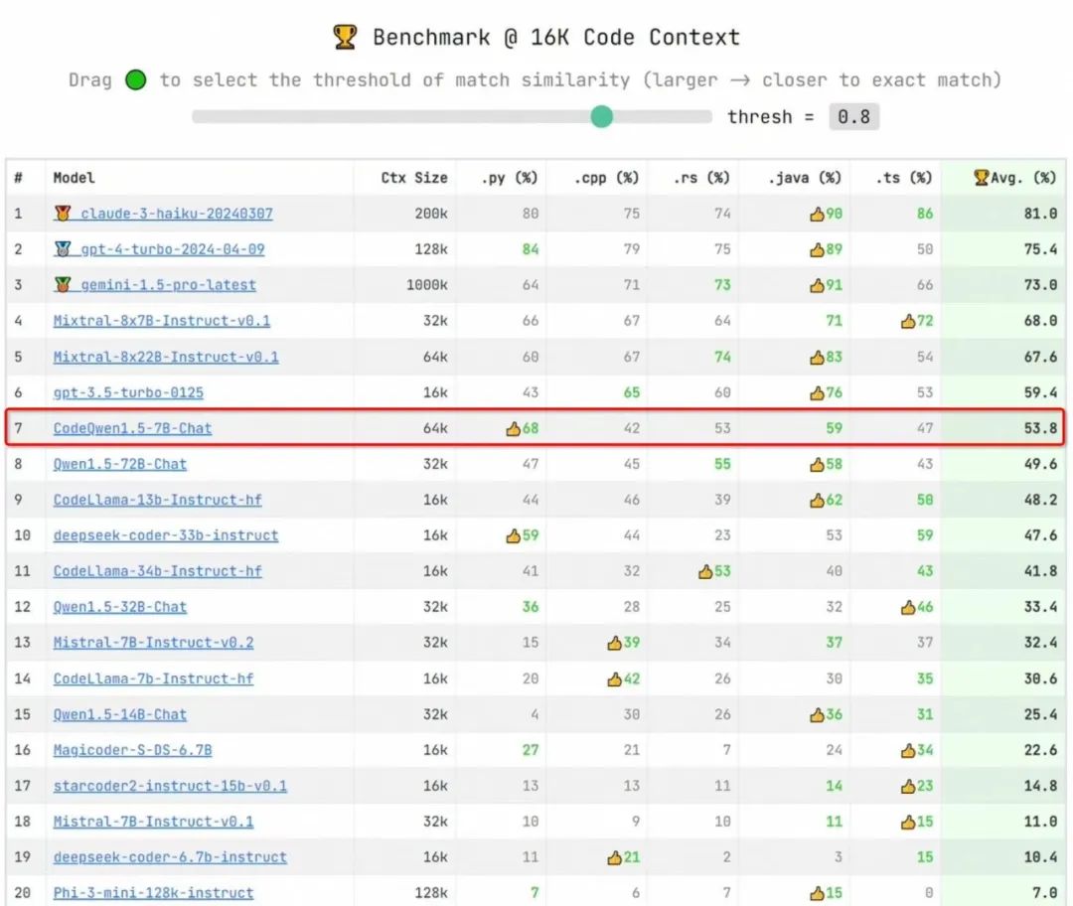Open the Qwen1.5-32B-Chat model link
The image size is (1073, 906).
point(120,607)
